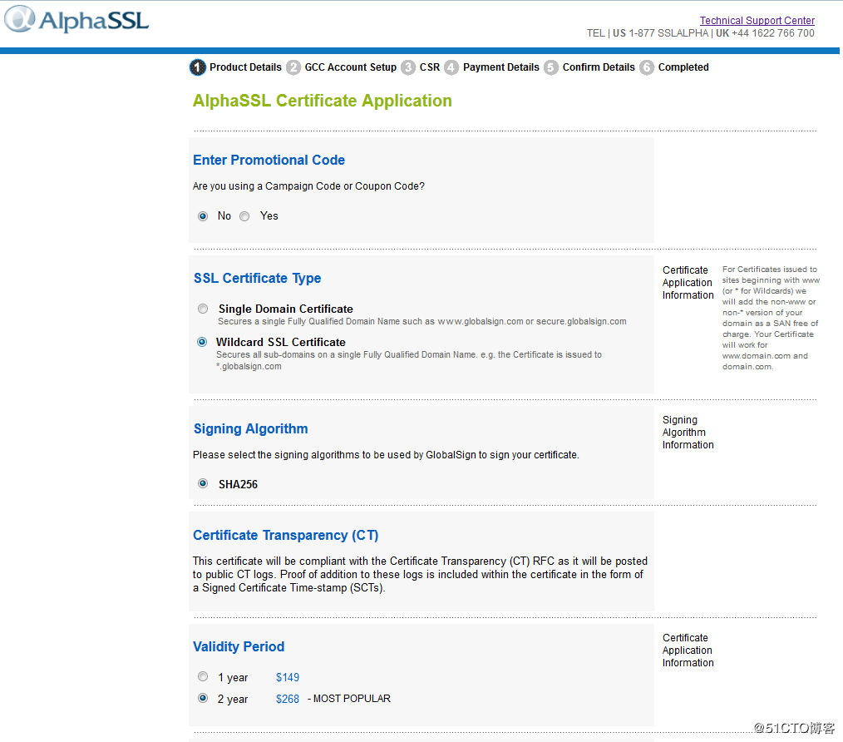The width and height of the screenshot is (843, 742).
Task: Click step 2 circle icon for GCC Account Setup
Action: [x=293, y=67]
